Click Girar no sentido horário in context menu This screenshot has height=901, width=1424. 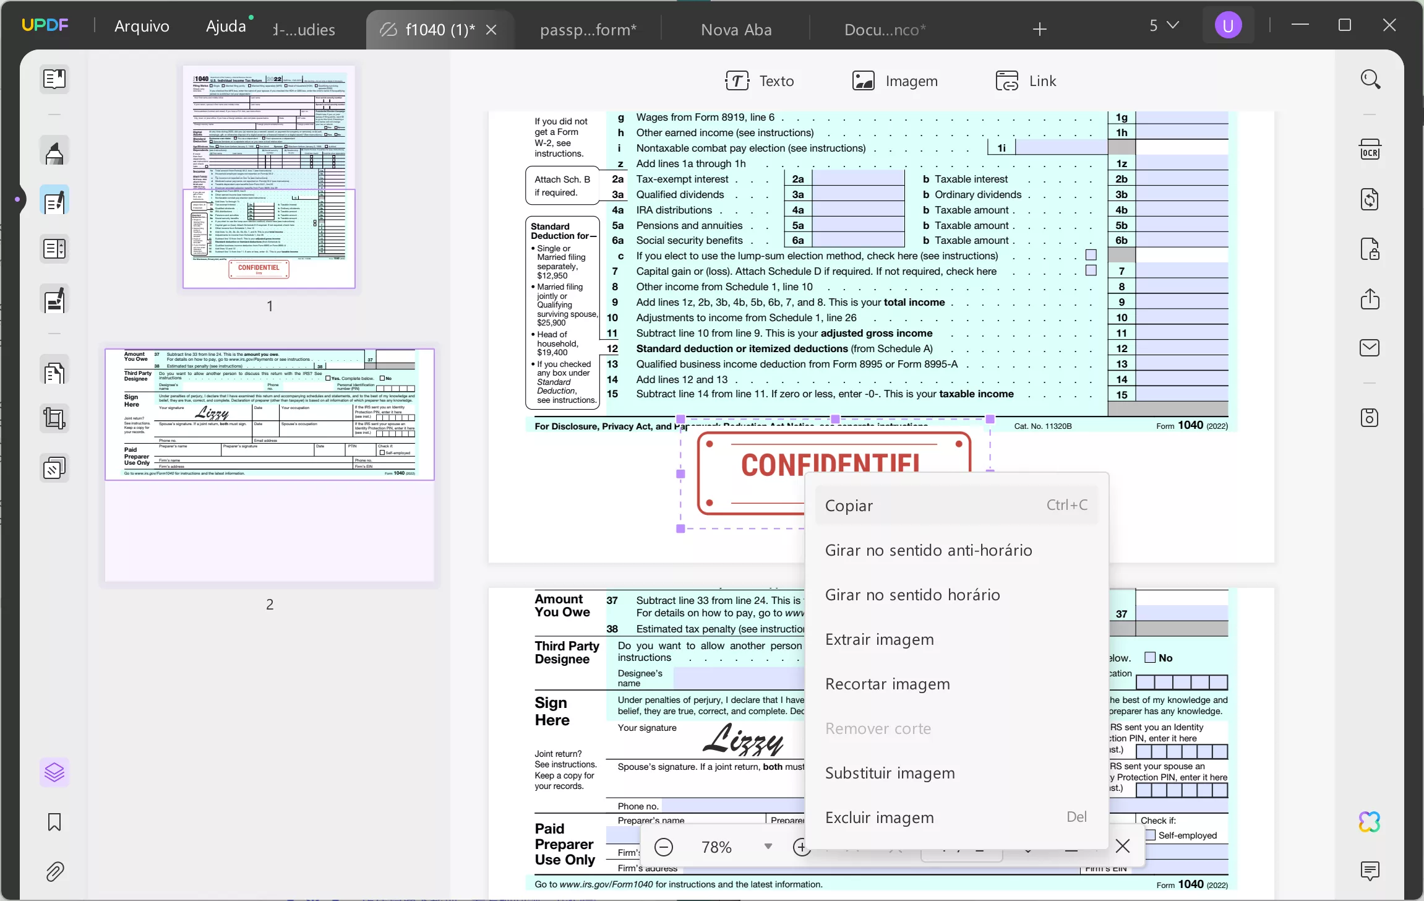pos(913,595)
